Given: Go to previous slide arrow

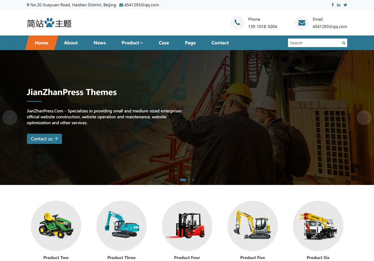Looking at the screenshot, I should click(10, 118).
